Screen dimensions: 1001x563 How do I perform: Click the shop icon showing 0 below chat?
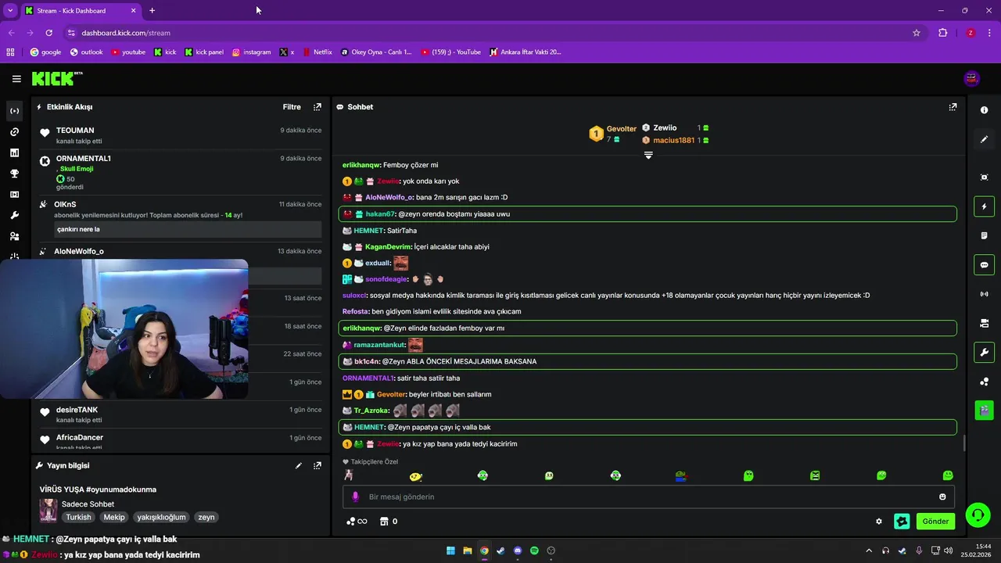[389, 522]
